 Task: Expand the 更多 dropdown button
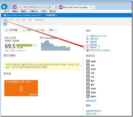click(x=52, y=30)
